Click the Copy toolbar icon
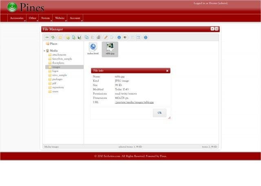This screenshot has width=261, height=186. 87,37
